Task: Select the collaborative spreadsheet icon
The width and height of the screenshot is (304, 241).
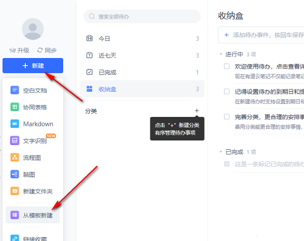Action: point(14,107)
